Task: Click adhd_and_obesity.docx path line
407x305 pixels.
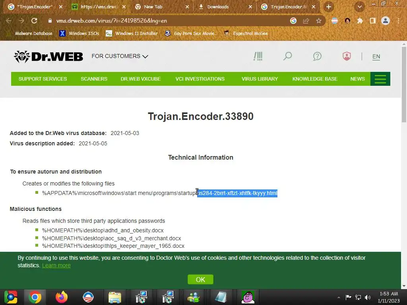Action: coord(103,230)
